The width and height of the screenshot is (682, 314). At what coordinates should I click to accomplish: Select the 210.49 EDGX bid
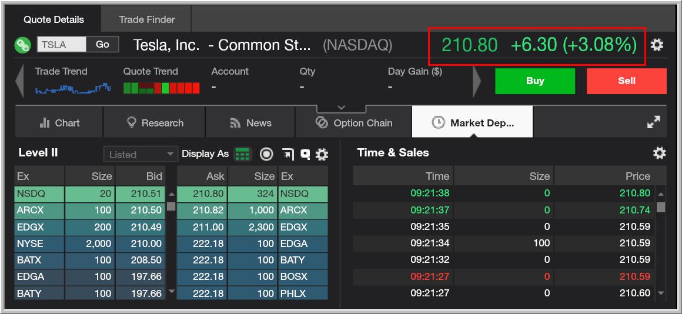pos(140,227)
